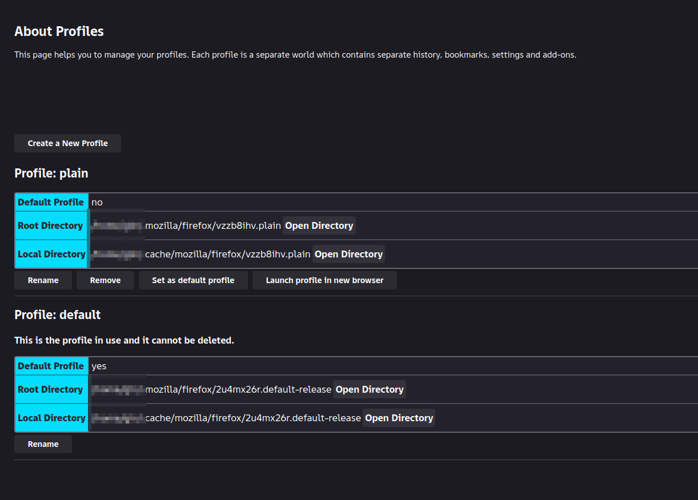Click the 'profile in use cannot be deleted' notice
The image size is (698, 500).
click(124, 340)
